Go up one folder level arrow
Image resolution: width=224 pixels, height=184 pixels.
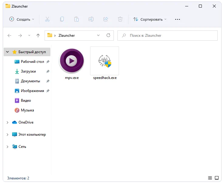pos(38,36)
